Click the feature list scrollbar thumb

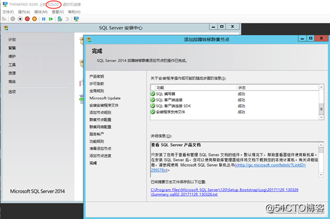(x=321, y=109)
